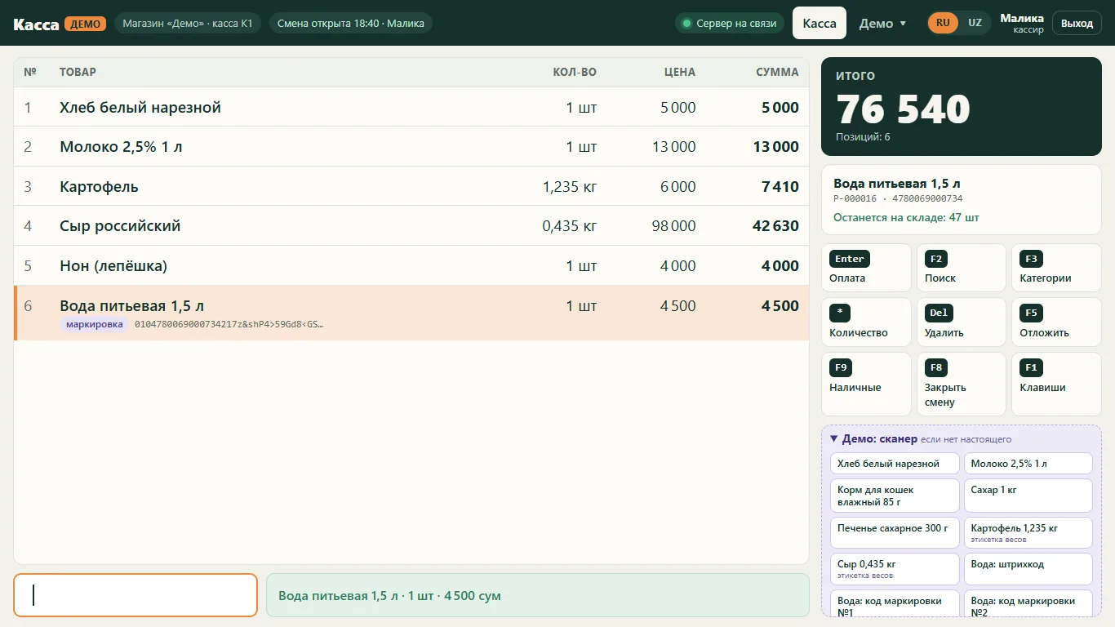The width and height of the screenshot is (1115, 627).
Task: Scan demo Корм для кошек влажный
Action: 895,496
